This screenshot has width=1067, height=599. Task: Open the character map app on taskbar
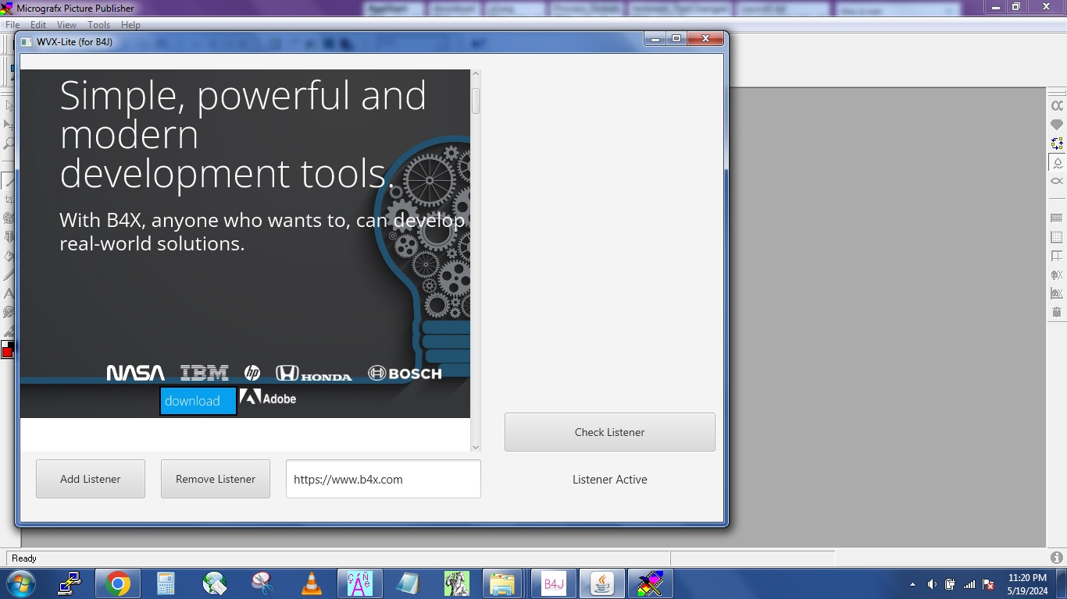pos(359,583)
